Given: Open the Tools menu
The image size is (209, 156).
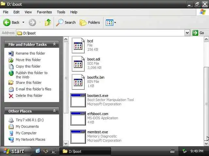Looking at the screenshot, I should point(61,12).
